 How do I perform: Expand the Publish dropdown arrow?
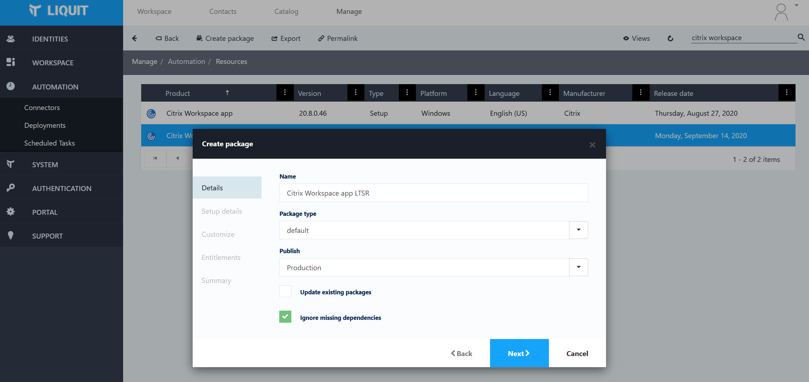tap(579, 267)
